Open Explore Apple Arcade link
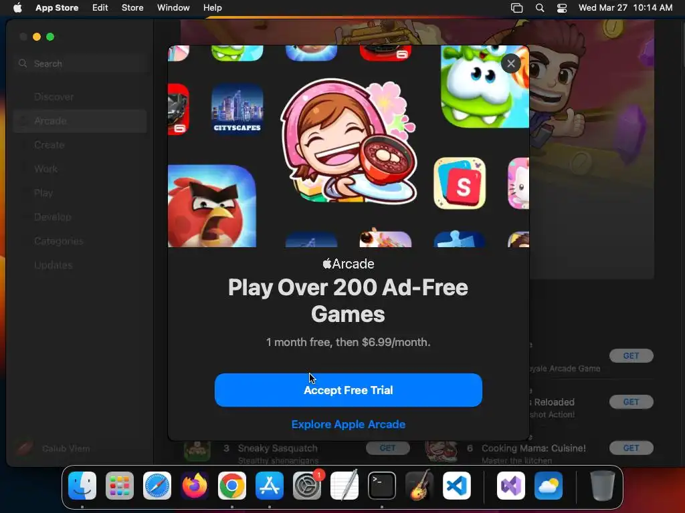Screen dimensions: 685x513 point(348,424)
